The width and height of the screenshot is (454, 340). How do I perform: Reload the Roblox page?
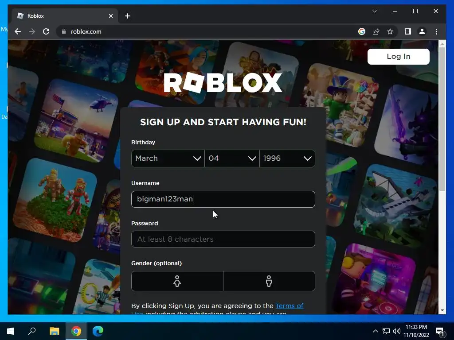46,31
